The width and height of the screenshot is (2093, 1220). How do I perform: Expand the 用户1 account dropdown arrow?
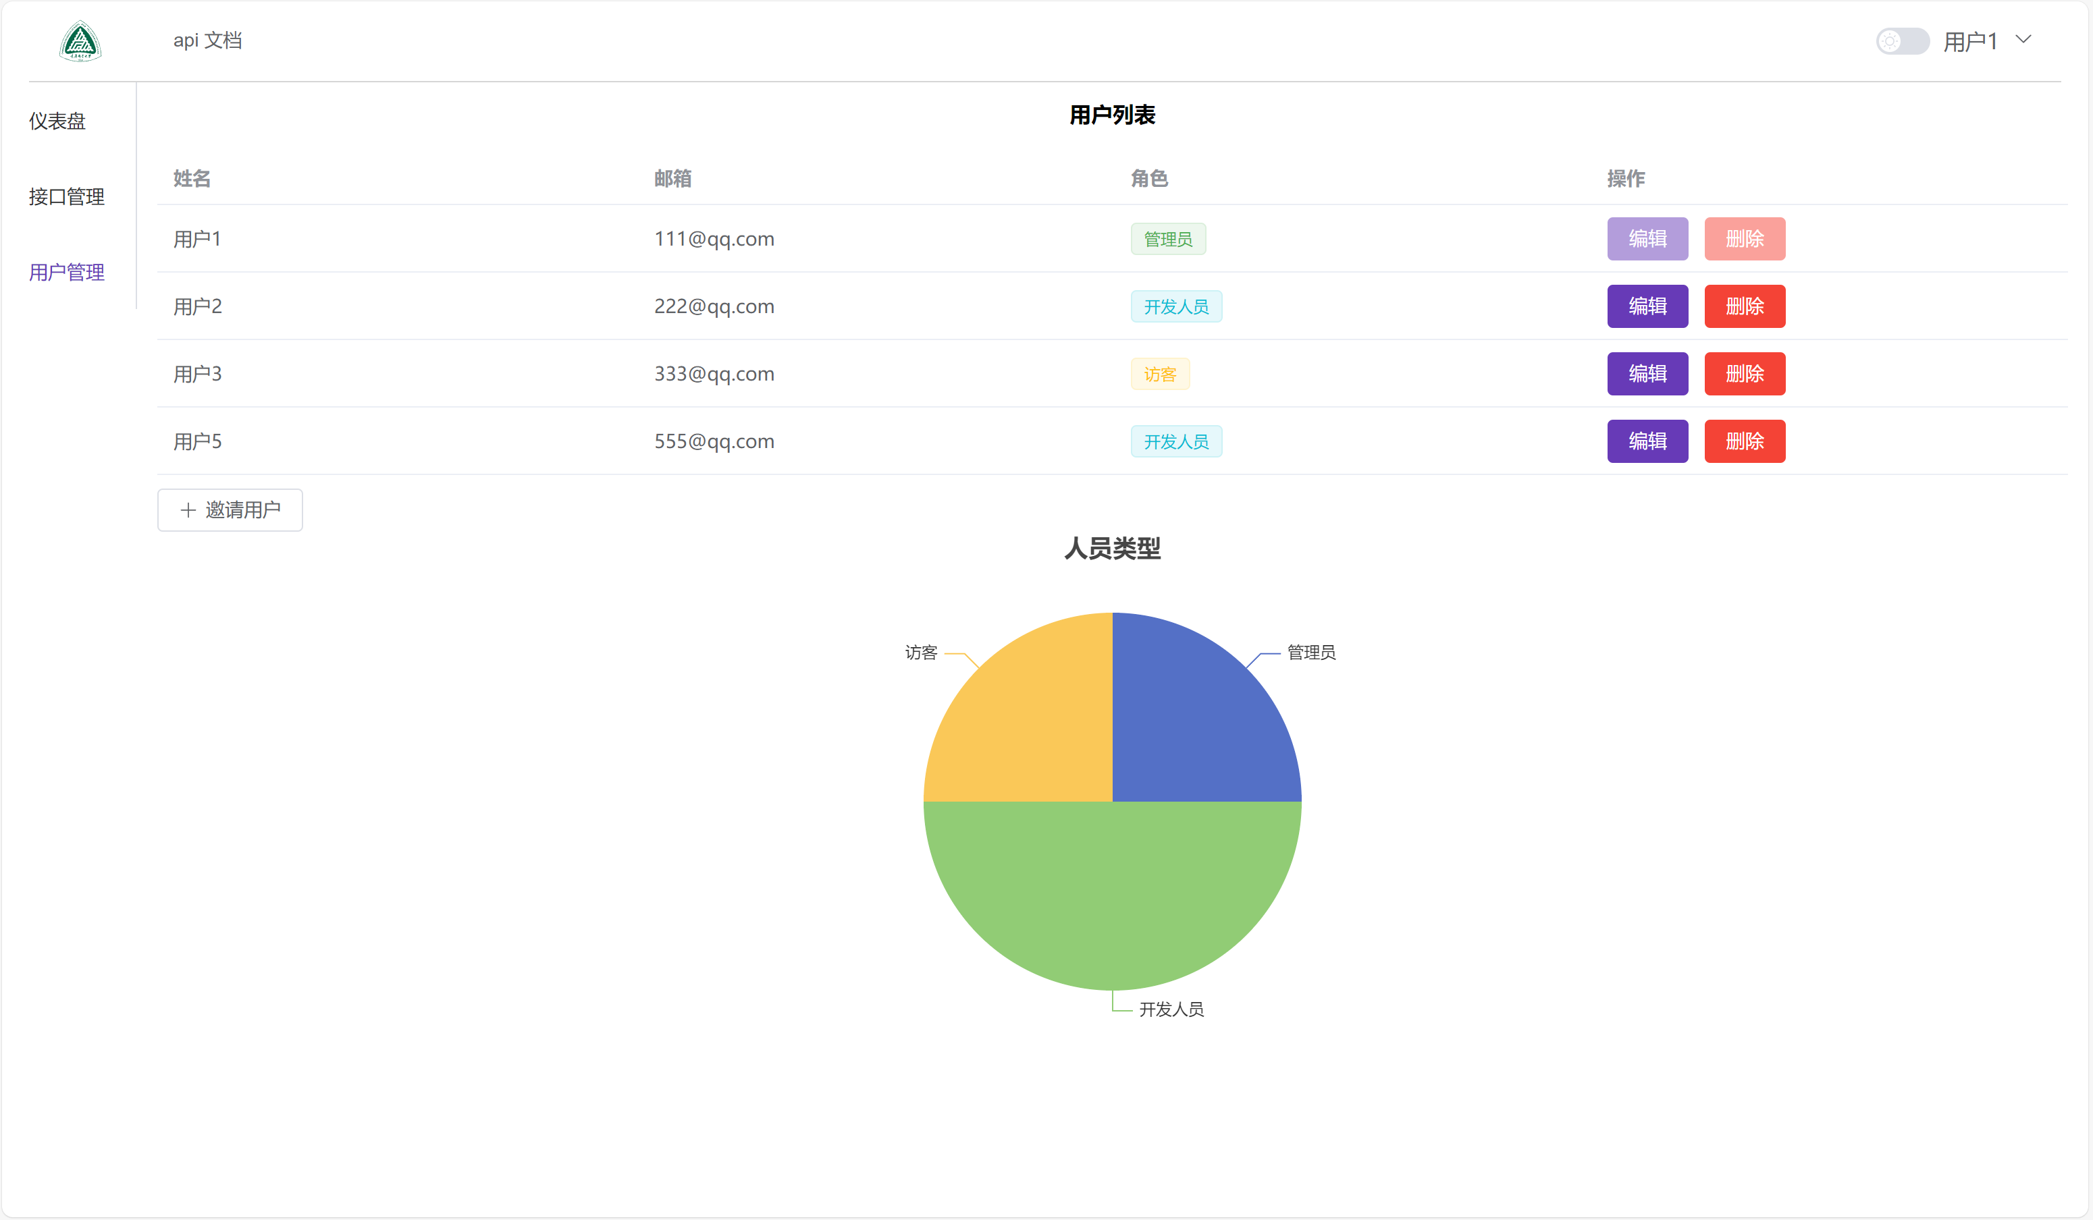[2023, 39]
